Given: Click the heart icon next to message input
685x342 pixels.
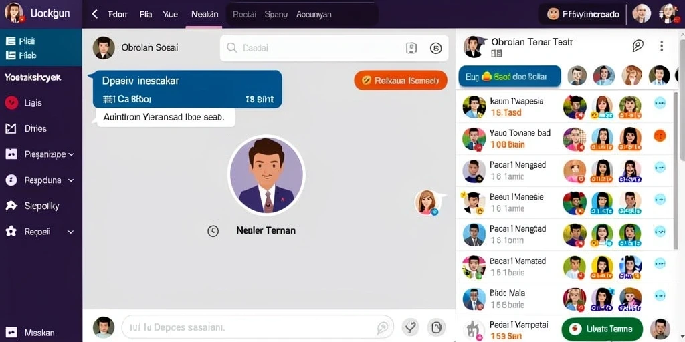Looking at the screenshot, I should 410,327.
